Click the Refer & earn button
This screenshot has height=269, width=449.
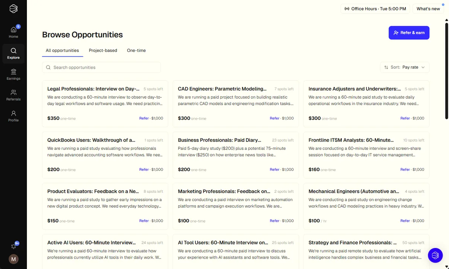click(x=409, y=33)
